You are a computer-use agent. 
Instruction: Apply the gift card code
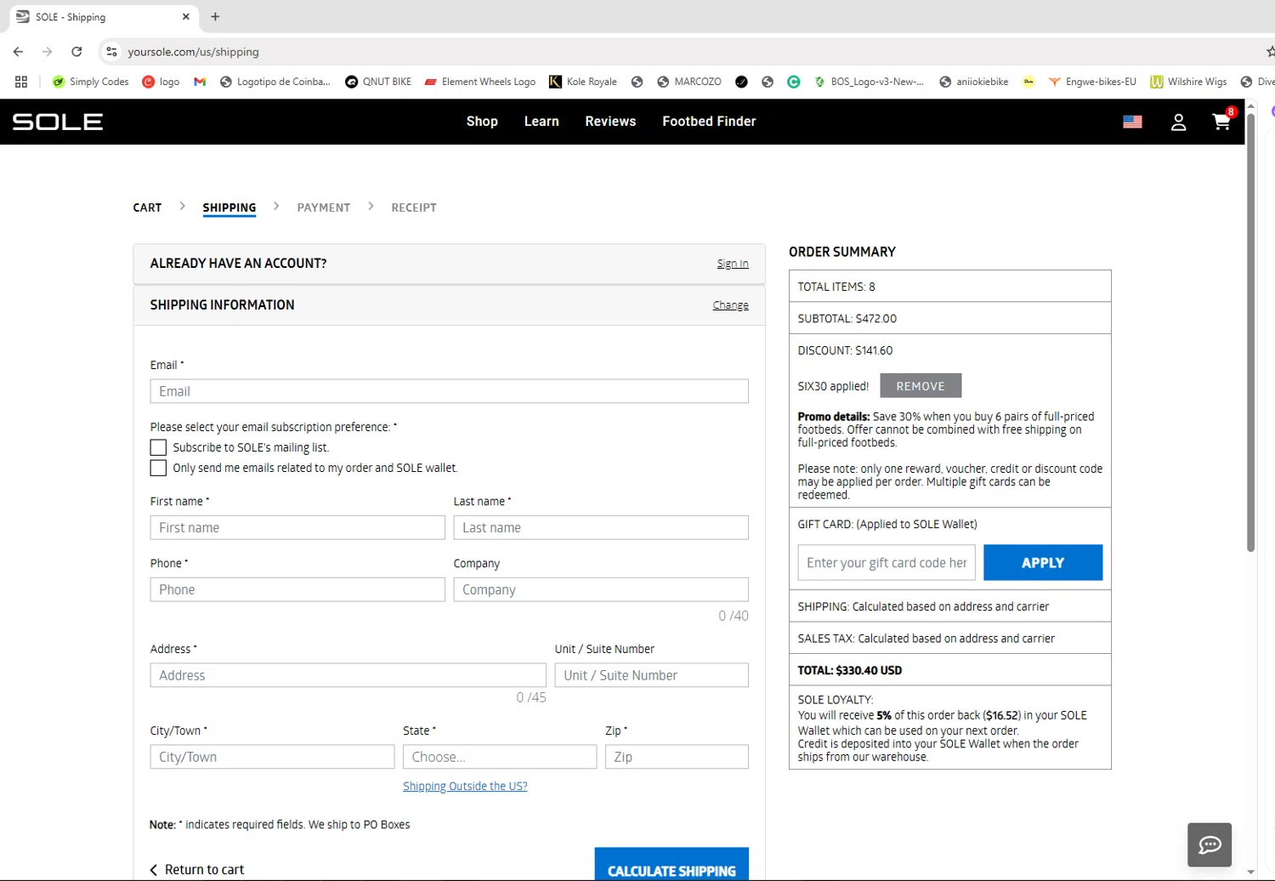pos(1043,563)
